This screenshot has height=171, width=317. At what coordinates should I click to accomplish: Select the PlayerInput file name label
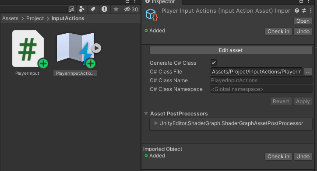[27, 73]
